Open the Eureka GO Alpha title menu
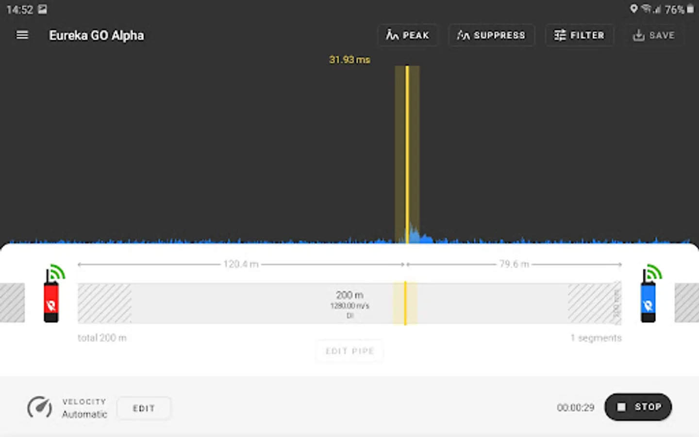Screen dimensions: 699x437 click(96, 35)
